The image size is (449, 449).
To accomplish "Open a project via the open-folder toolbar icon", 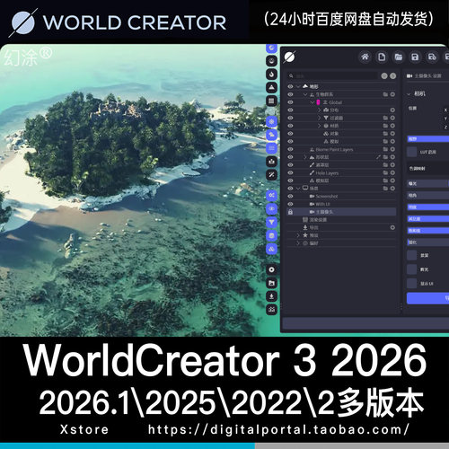I will 399,57.
